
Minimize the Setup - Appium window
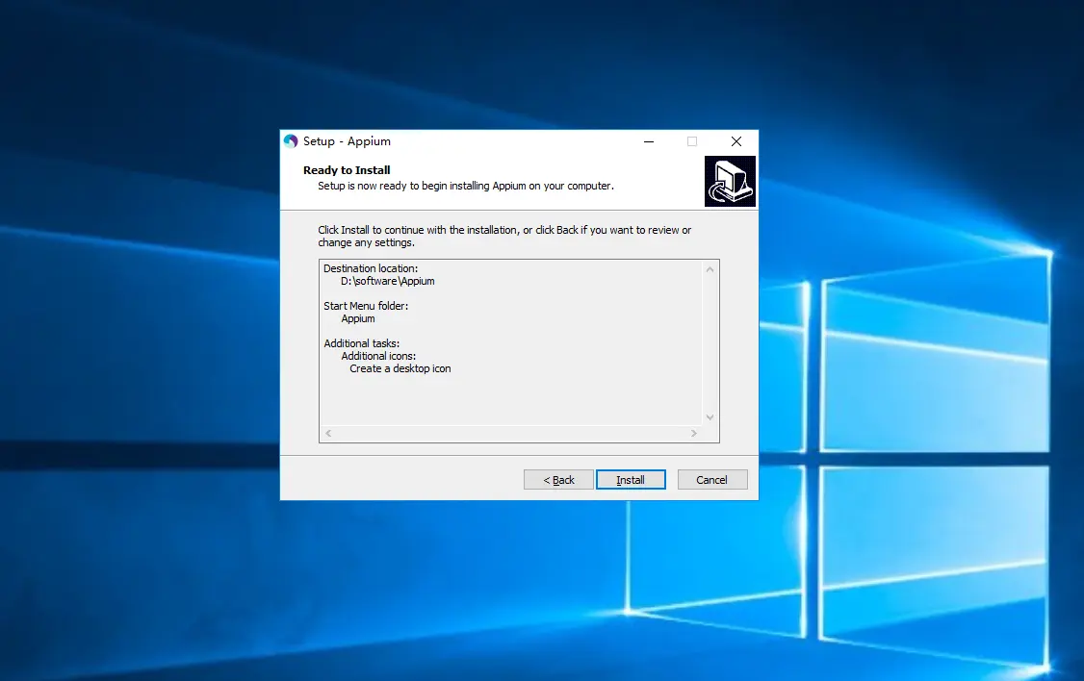[x=649, y=141]
